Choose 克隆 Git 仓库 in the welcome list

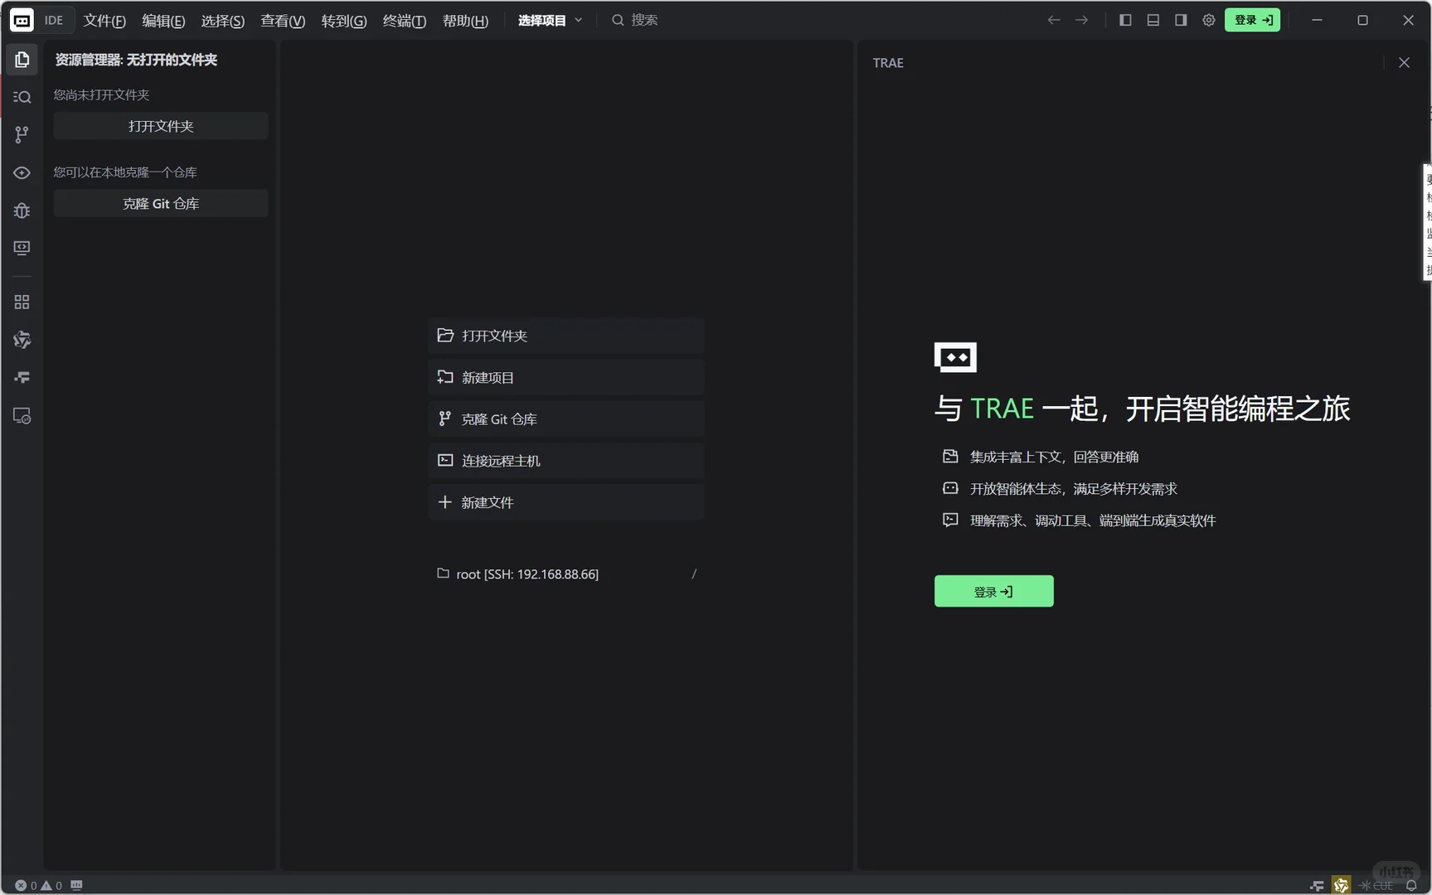coord(566,419)
